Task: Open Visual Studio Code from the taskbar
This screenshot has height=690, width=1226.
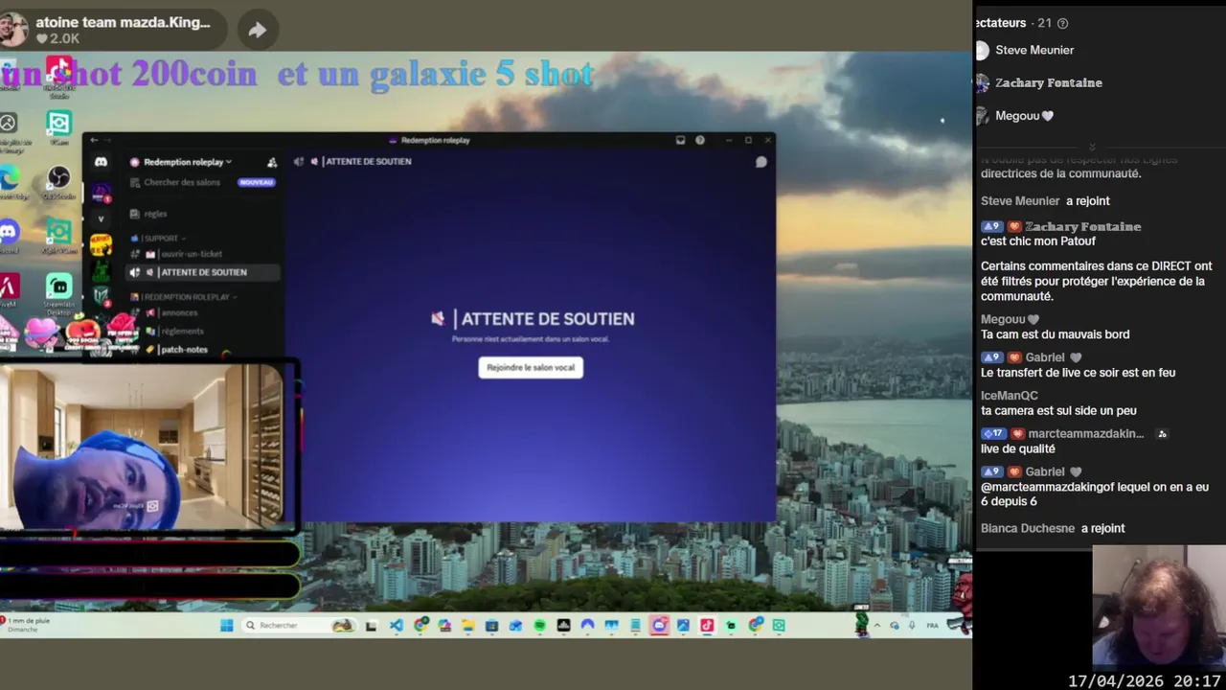Action: click(x=396, y=626)
